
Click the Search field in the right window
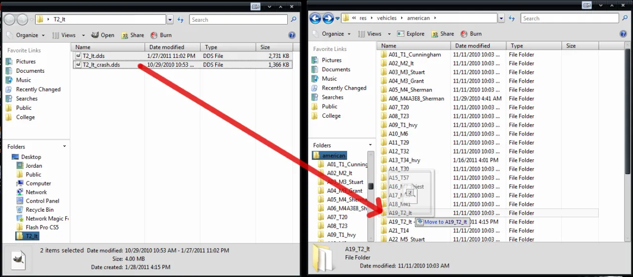click(569, 18)
